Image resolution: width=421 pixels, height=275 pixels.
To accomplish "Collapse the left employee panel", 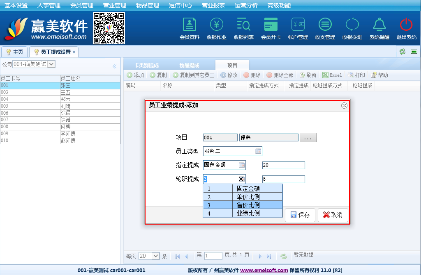I will (115, 66).
